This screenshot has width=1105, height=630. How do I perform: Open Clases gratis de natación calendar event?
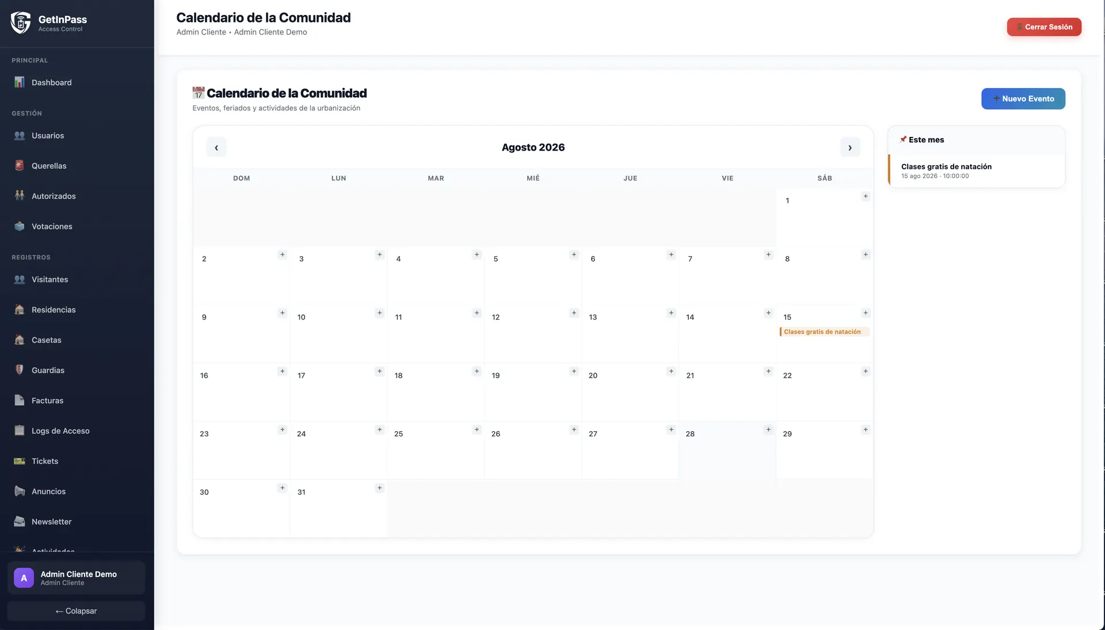tap(824, 332)
